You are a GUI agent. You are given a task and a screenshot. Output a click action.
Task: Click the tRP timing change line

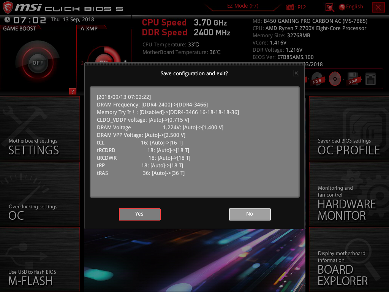pyautogui.click(x=140, y=165)
